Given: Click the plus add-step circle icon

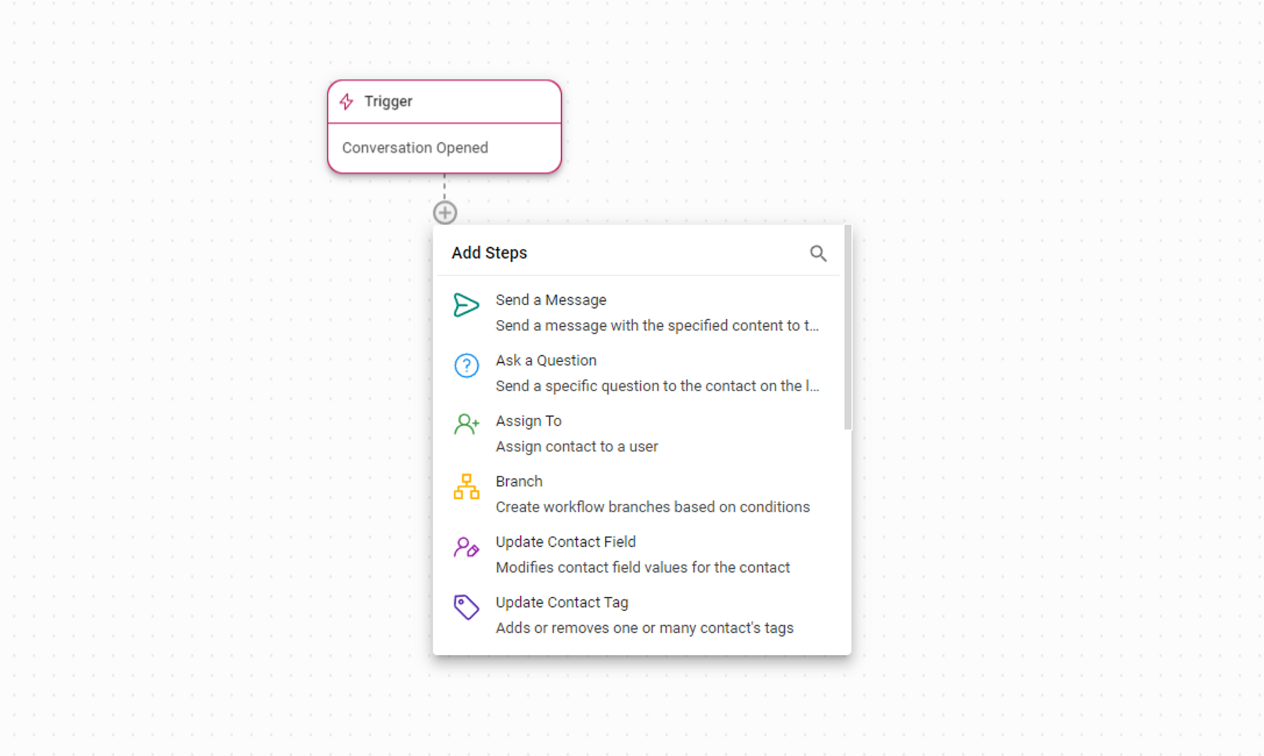Looking at the screenshot, I should pos(445,213).
